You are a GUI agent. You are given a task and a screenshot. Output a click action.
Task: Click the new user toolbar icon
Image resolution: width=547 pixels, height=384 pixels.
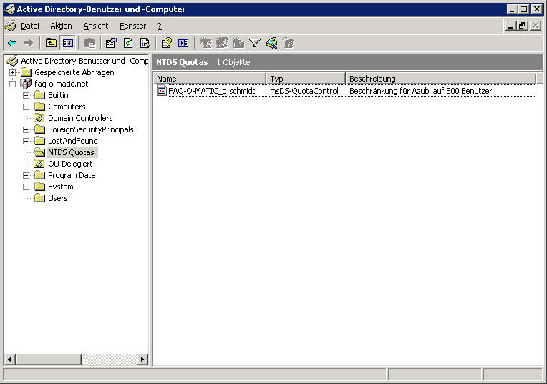pyautogui.click(x=205, y=43)
